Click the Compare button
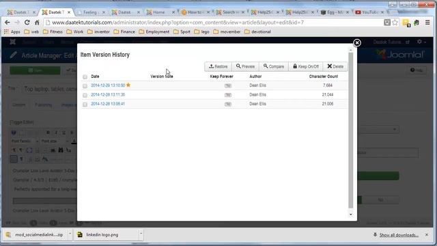 point(274,66)
